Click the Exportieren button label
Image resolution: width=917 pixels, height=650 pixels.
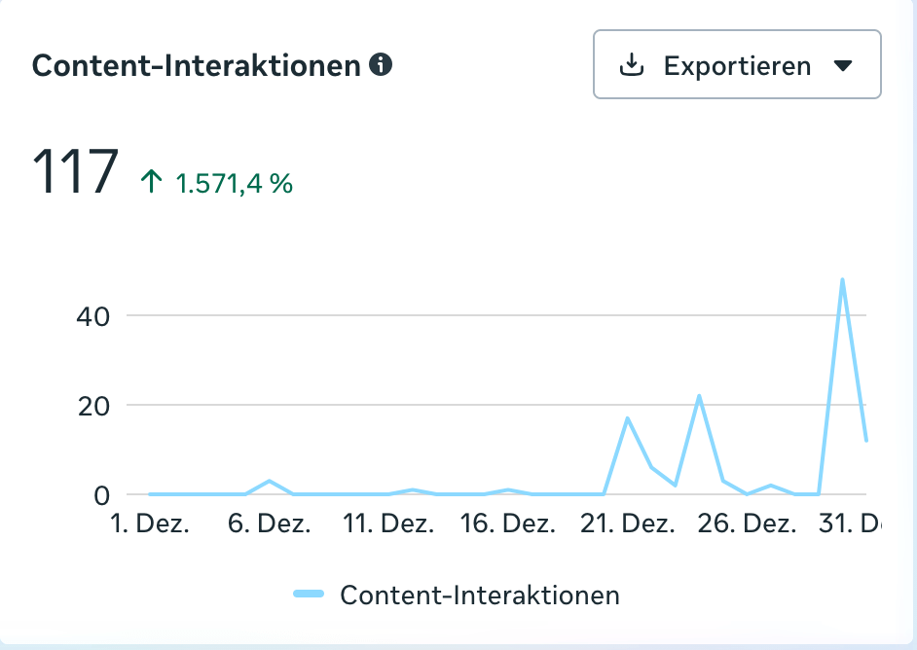coord(737,66)
